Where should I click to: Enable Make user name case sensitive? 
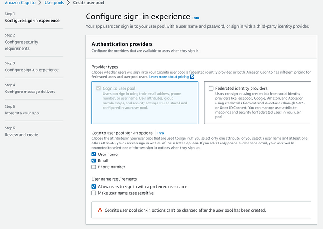pyautogui.click(x=94, y=193)
